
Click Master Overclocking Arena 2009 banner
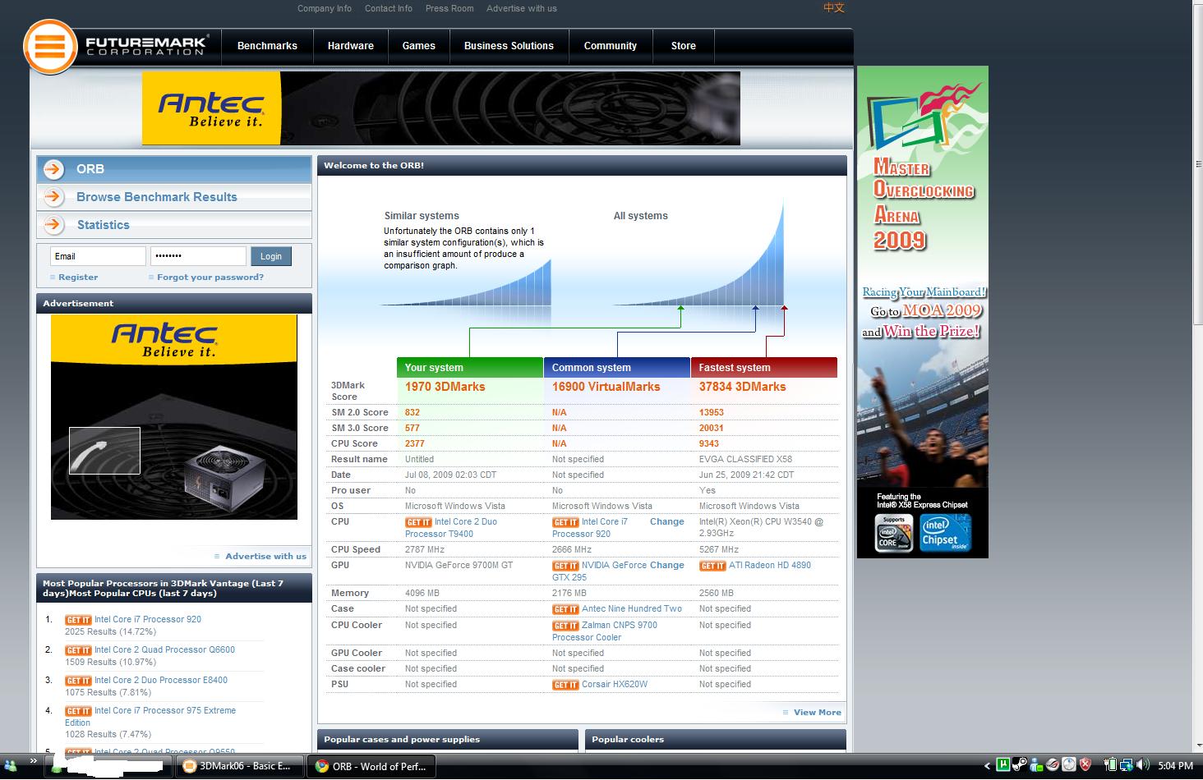pyautogui.click(x=923, y=312)
